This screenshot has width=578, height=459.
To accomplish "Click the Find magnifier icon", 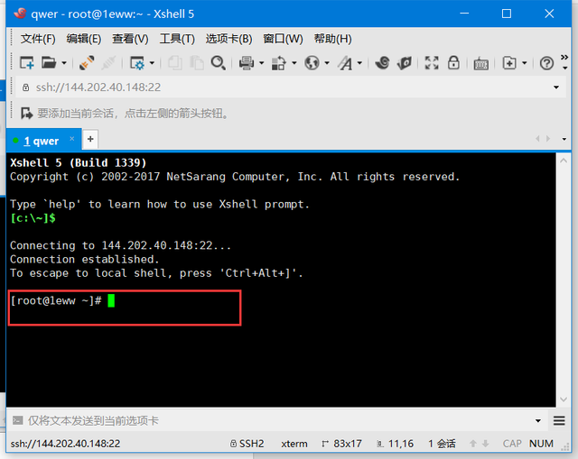I will pyautogui.click(x=219, y=63).
